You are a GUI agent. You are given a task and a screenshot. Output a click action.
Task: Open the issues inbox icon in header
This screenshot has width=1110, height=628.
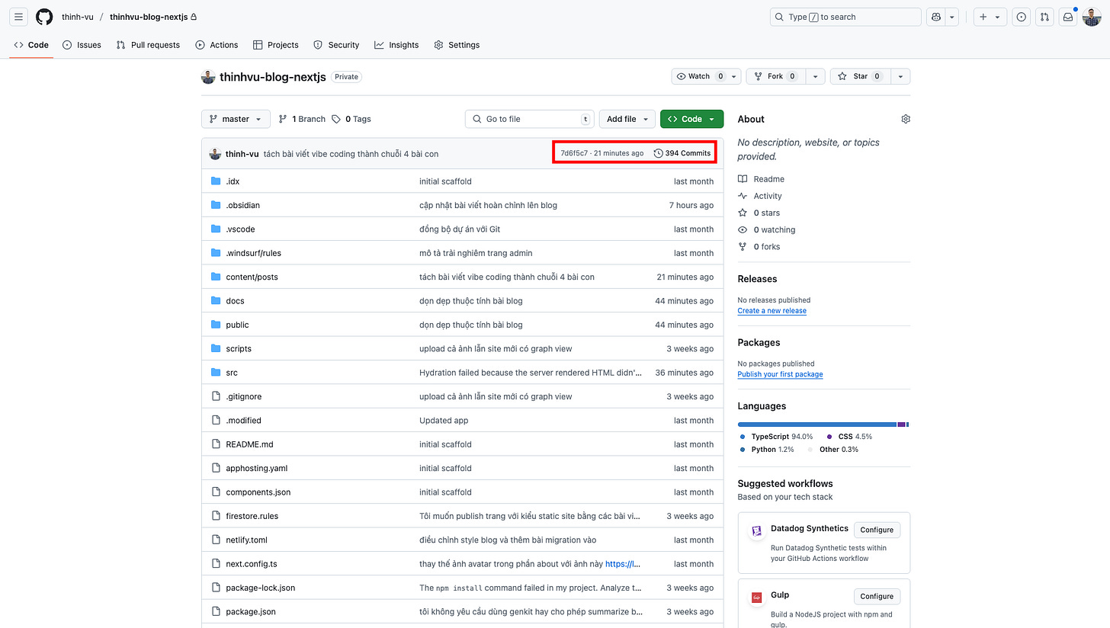click(x=1022, y=17)
